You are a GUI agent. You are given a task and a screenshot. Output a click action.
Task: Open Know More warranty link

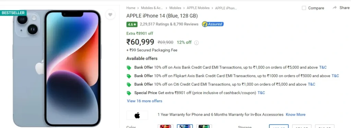pos(295,114)
